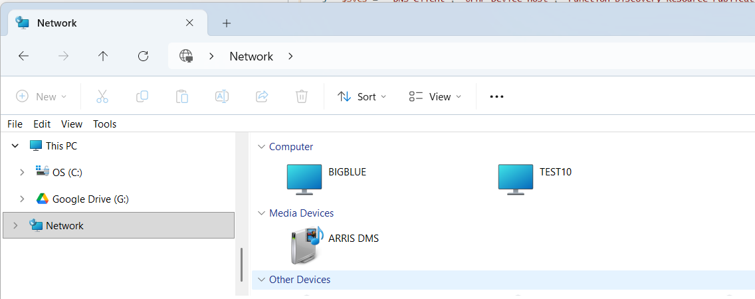The width and height of the screenshot is (755, 299).
Task: Select the BIGBLUE computer icon
Action: (x=304, y=179)
